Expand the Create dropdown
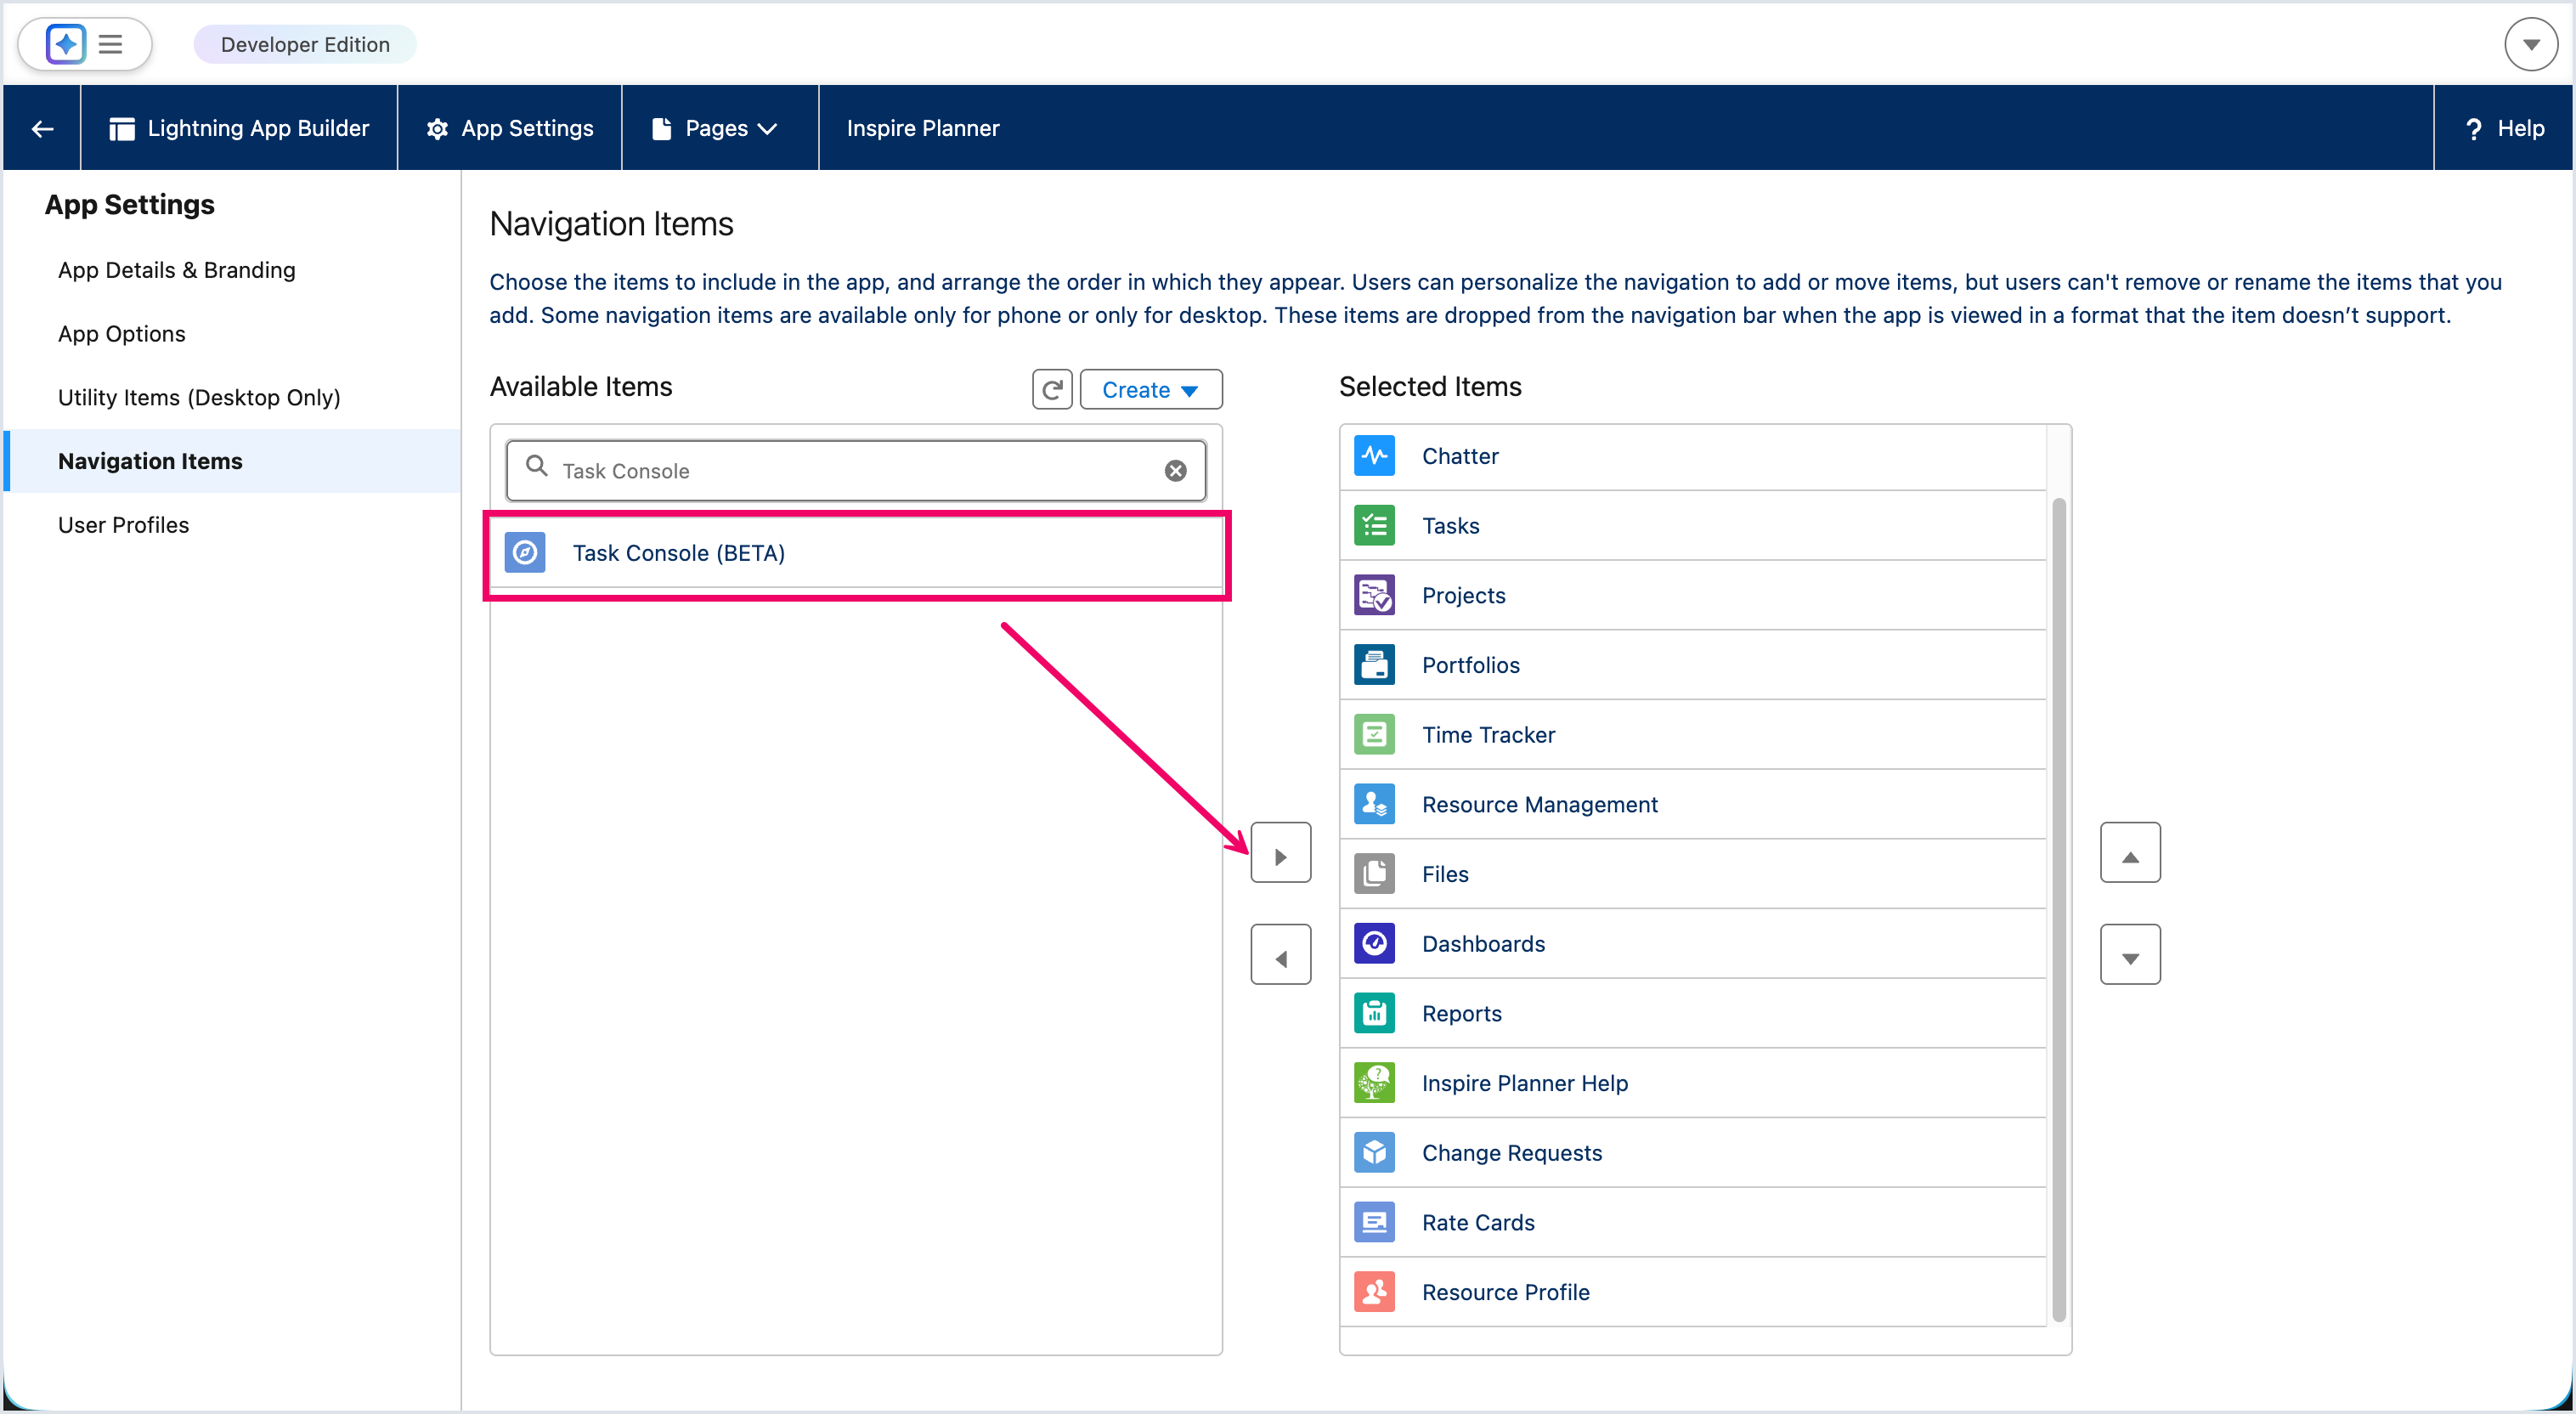The height and width of the screenshot is (1414, 2576). 1151,390
